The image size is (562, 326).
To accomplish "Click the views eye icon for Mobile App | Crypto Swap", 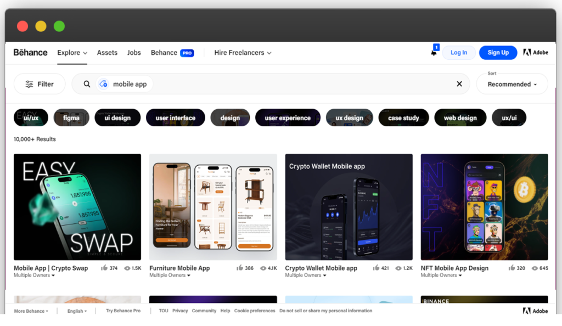I will [127, 268].
